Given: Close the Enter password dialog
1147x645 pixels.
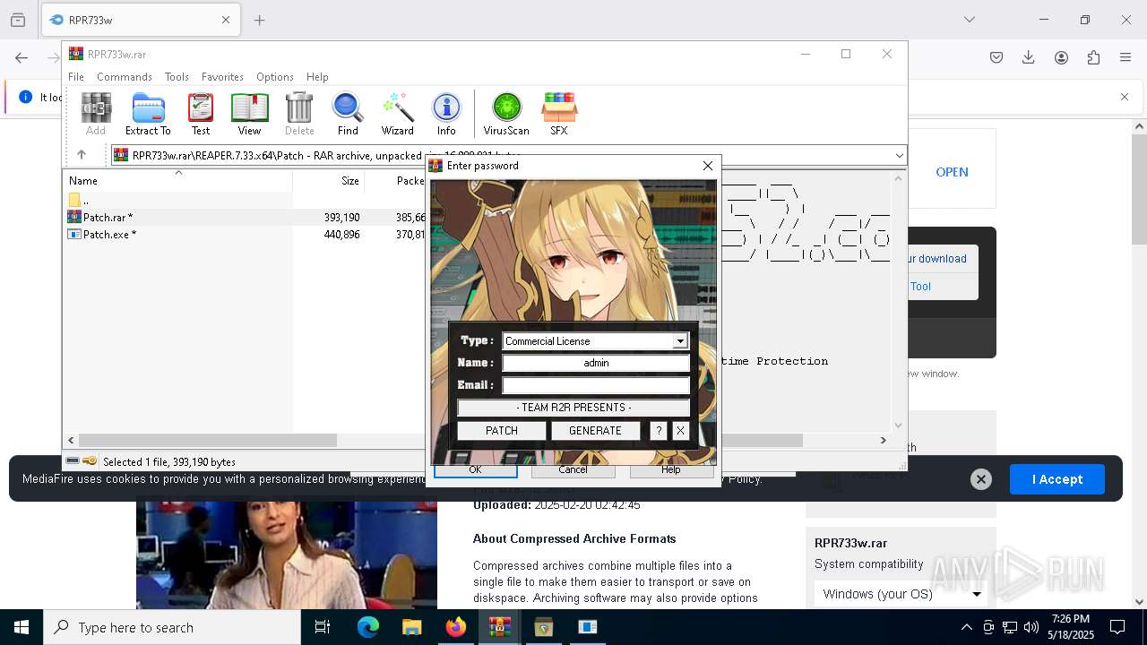Looking at the screenshot, I should (708, 166).
